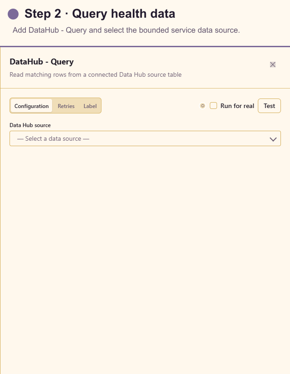The image size is (290, 374).
Task: Open the Data Hub source dropdown
Action: point(145,138)
